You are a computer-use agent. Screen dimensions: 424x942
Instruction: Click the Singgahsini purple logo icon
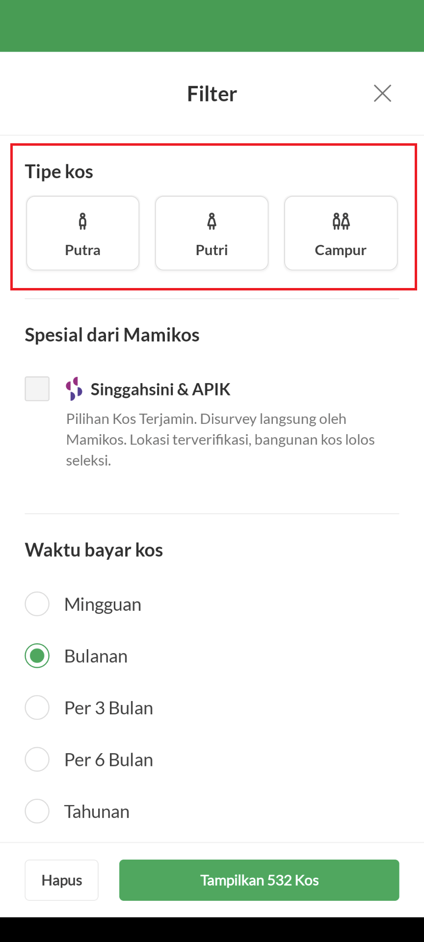pos(74,389)
